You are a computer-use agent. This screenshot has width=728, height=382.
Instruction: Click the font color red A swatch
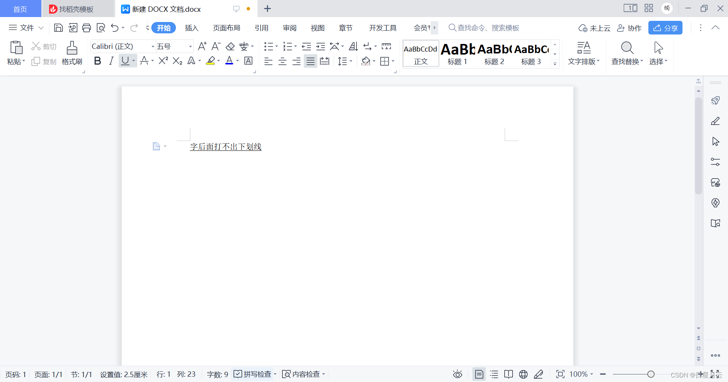[229, 61]
